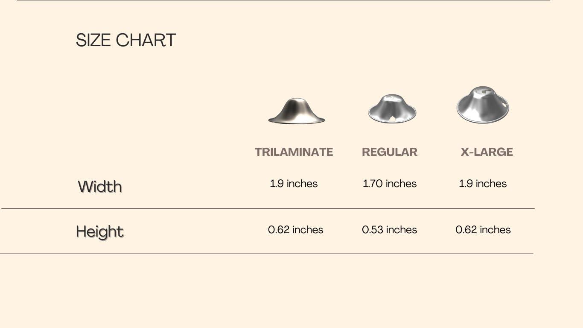
Task: Click the Trilaminate height 0.62 inches
Action: [x=296, y=230]
